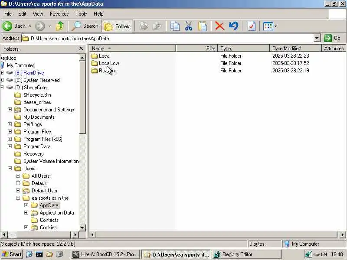Expand the PerfLogs tree node
The image size is (347, 260).
pos(10,124)
